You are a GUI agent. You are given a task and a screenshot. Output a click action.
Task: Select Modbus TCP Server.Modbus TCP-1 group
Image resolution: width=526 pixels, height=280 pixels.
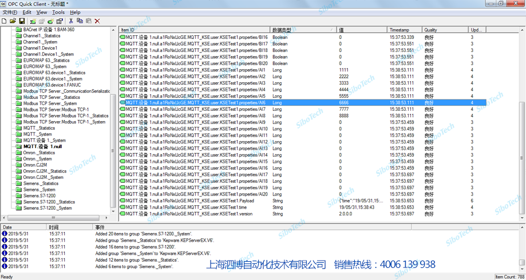56,110
